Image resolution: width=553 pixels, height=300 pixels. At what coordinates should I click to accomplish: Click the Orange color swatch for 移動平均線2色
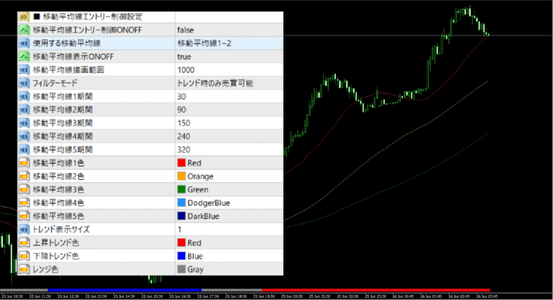(x=181, y=176)
